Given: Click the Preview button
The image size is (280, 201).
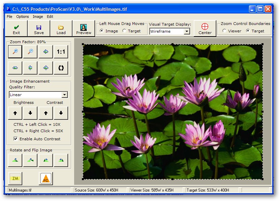Looking at the screenshot, I should point(84,29).
